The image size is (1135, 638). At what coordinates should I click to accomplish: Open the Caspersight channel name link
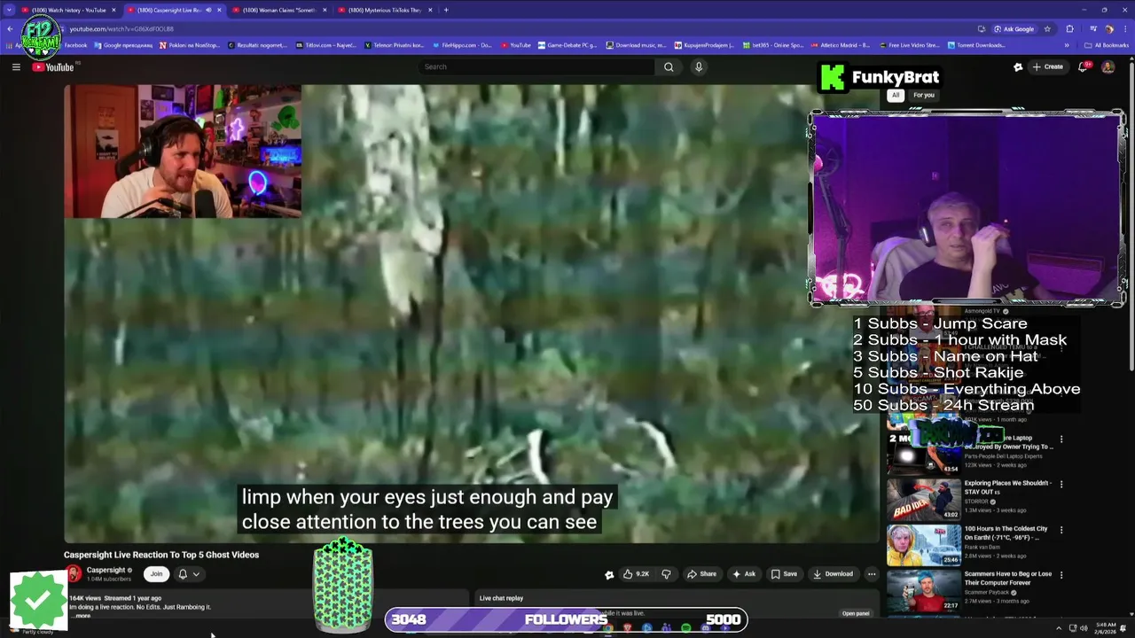click(x=106, y=571)
